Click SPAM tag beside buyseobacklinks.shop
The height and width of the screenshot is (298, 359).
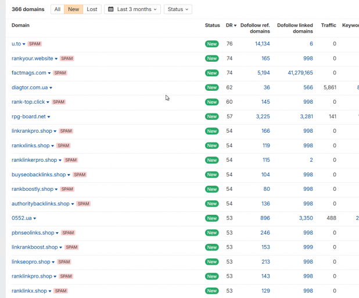(80, 175)
